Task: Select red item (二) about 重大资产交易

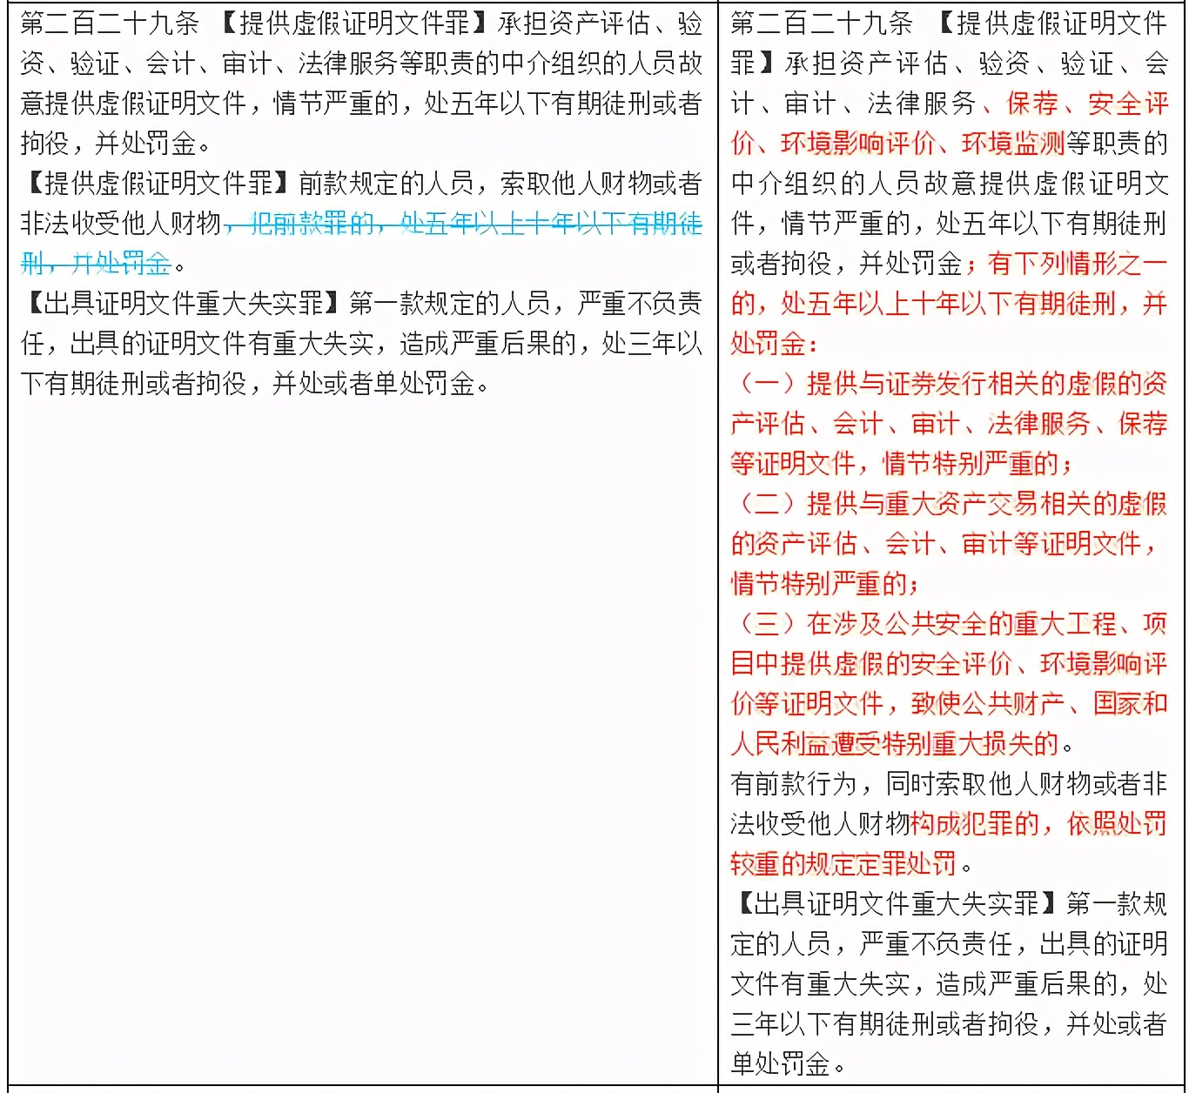Action: click(x=949, y=504)
